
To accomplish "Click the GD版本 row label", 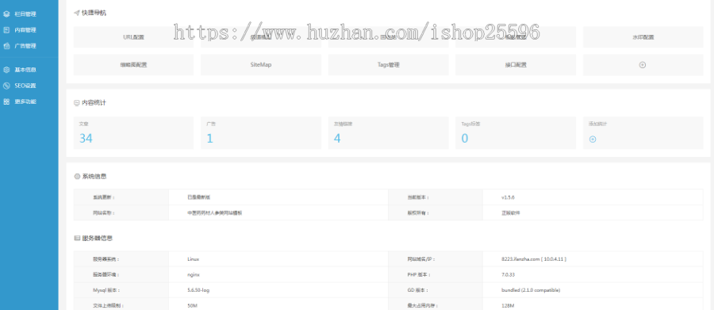I will pos(417,290).
